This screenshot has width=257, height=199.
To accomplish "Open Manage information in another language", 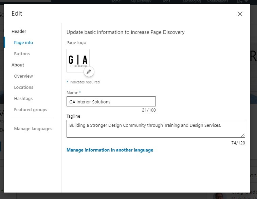I will tap(110, 150).
